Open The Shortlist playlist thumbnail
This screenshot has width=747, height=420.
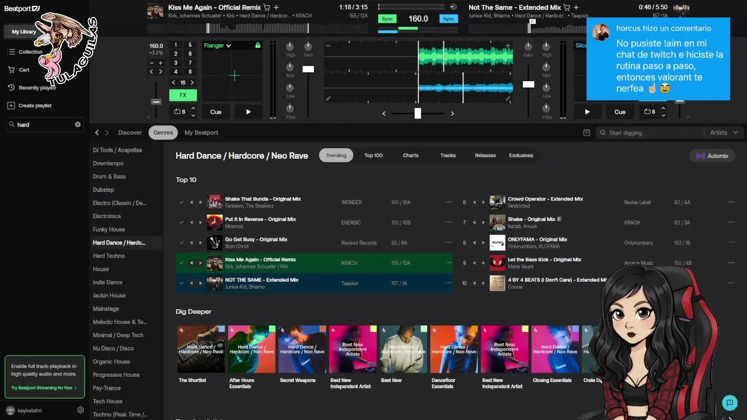pyautogui.click(x=201, y=349)
